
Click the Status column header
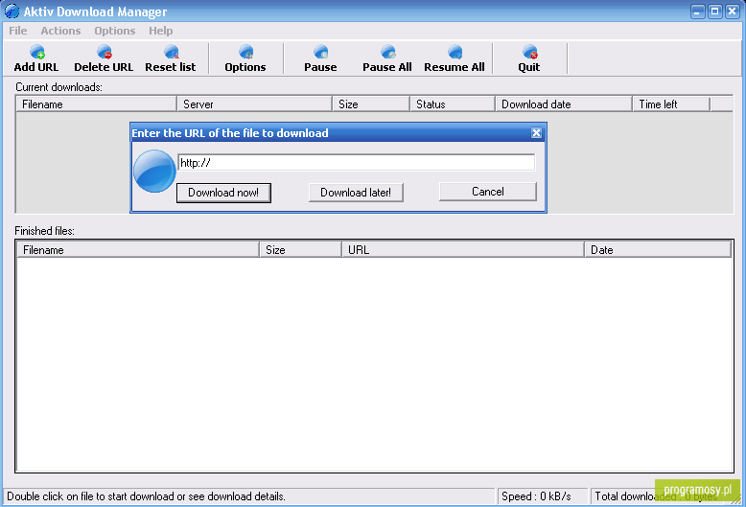coord(453,104)
